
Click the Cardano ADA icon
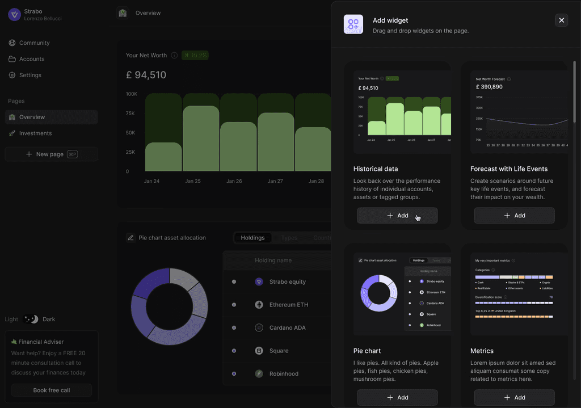pyautogui.click(x=259, y=327)
